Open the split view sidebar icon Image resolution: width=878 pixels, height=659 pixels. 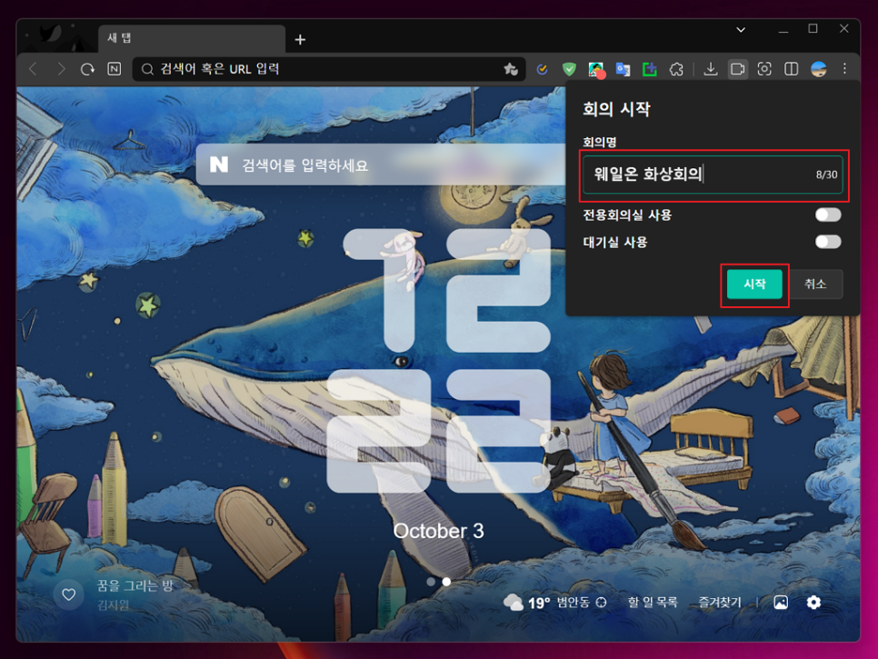click(792, 69)
